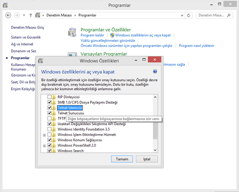Go to Denetim Masası Giriş
Image resolution: width=239 pixels, height=192 pixels.
point(27,27)
